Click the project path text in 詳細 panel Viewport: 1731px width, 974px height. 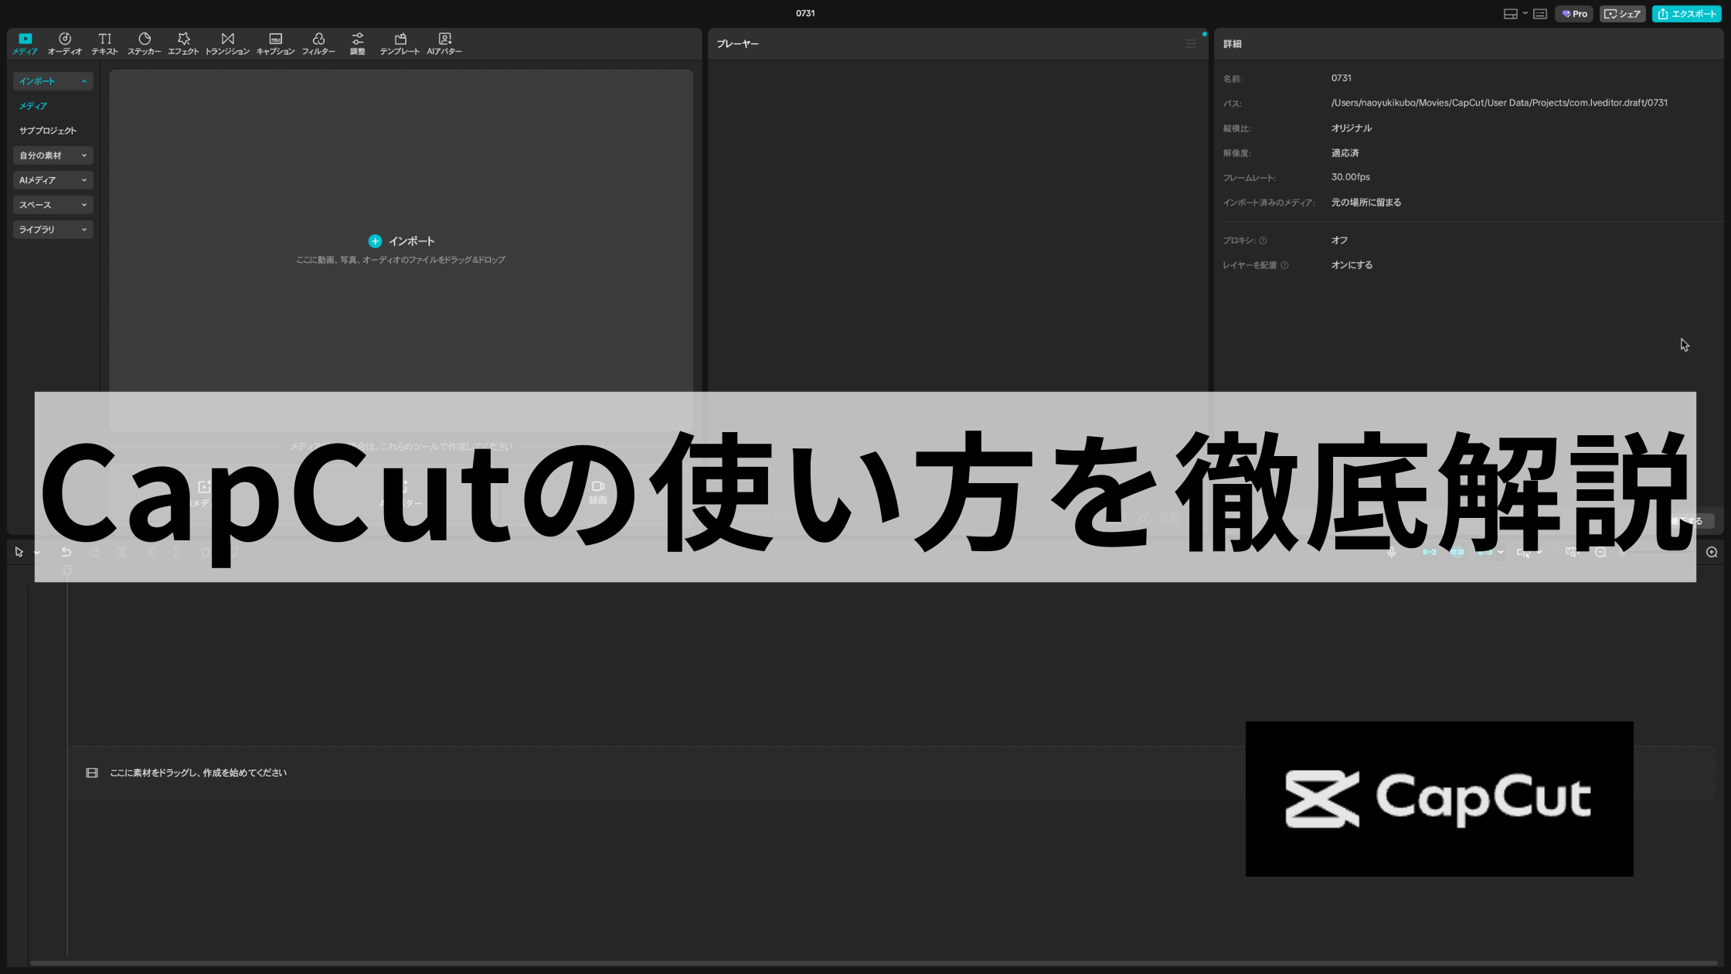tap(1499, 103)
